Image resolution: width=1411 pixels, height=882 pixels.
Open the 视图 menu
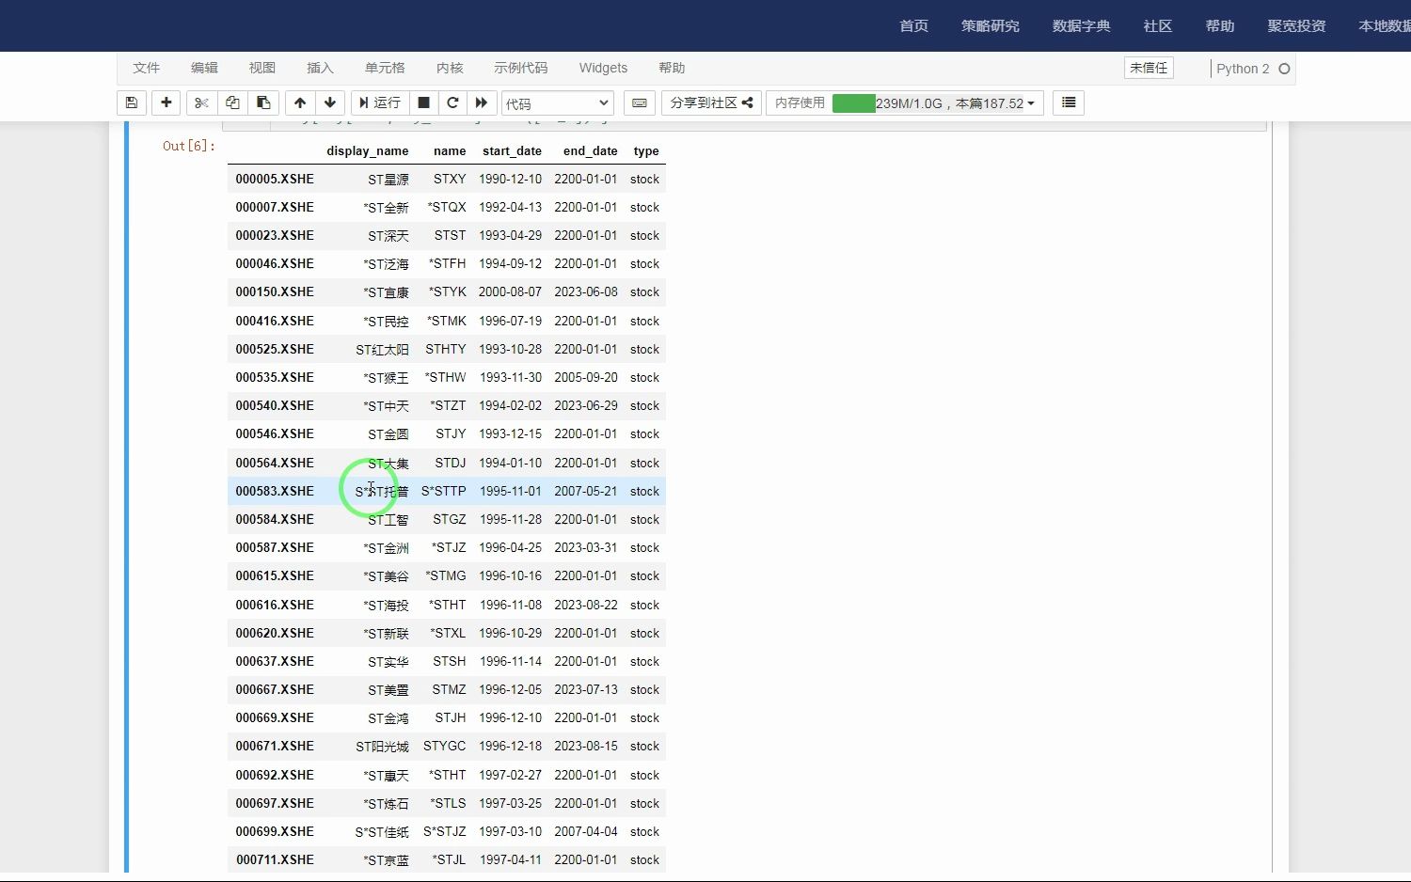click(x=262, y=68)
